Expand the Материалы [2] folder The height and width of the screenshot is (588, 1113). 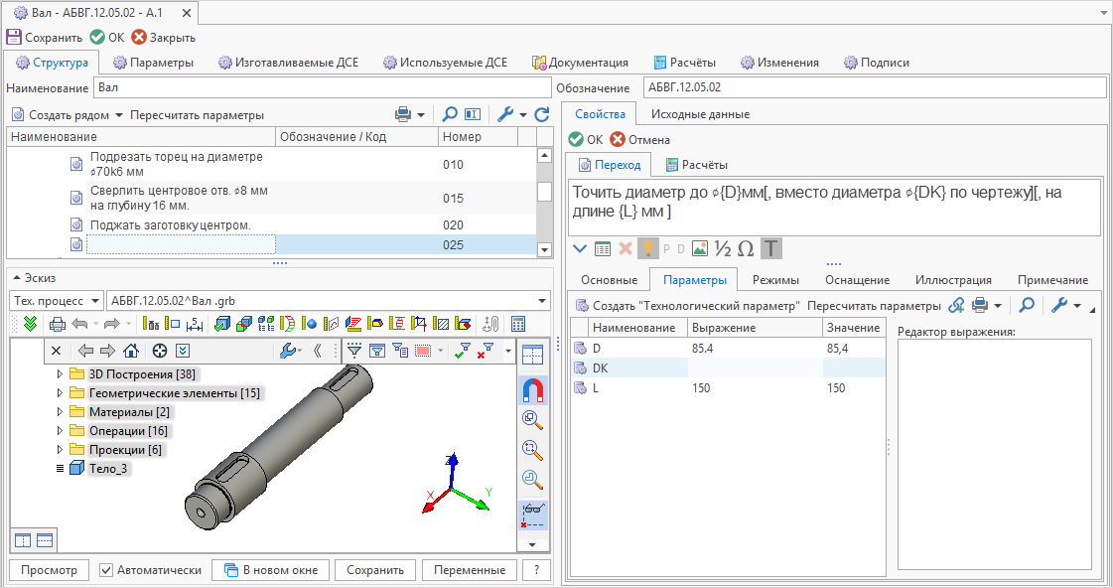pyautogui.click(x=60, y=411)
